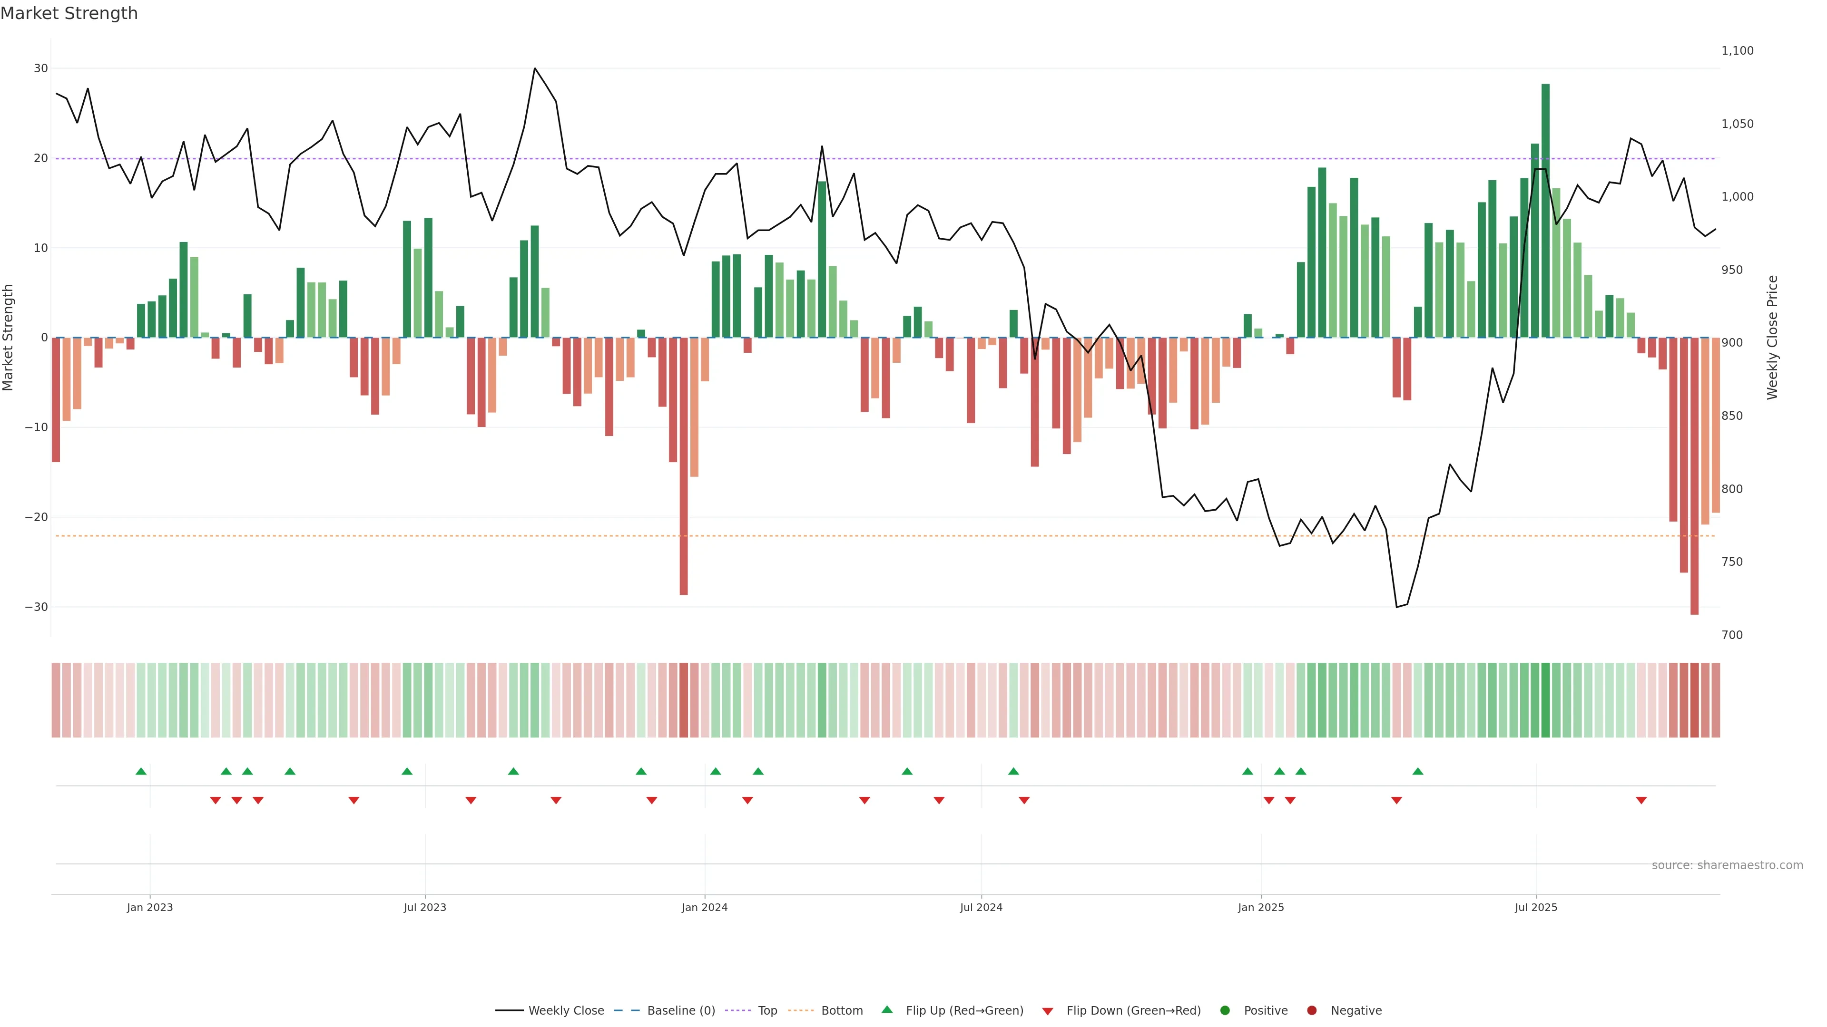This screenshot has width=1827, height=1027.
Task: Click the Weekly Close Price axis title
Action: tap(1772, 338)
